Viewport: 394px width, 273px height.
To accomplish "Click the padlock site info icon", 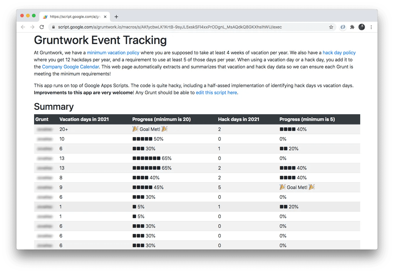I will tap(53, 27).
